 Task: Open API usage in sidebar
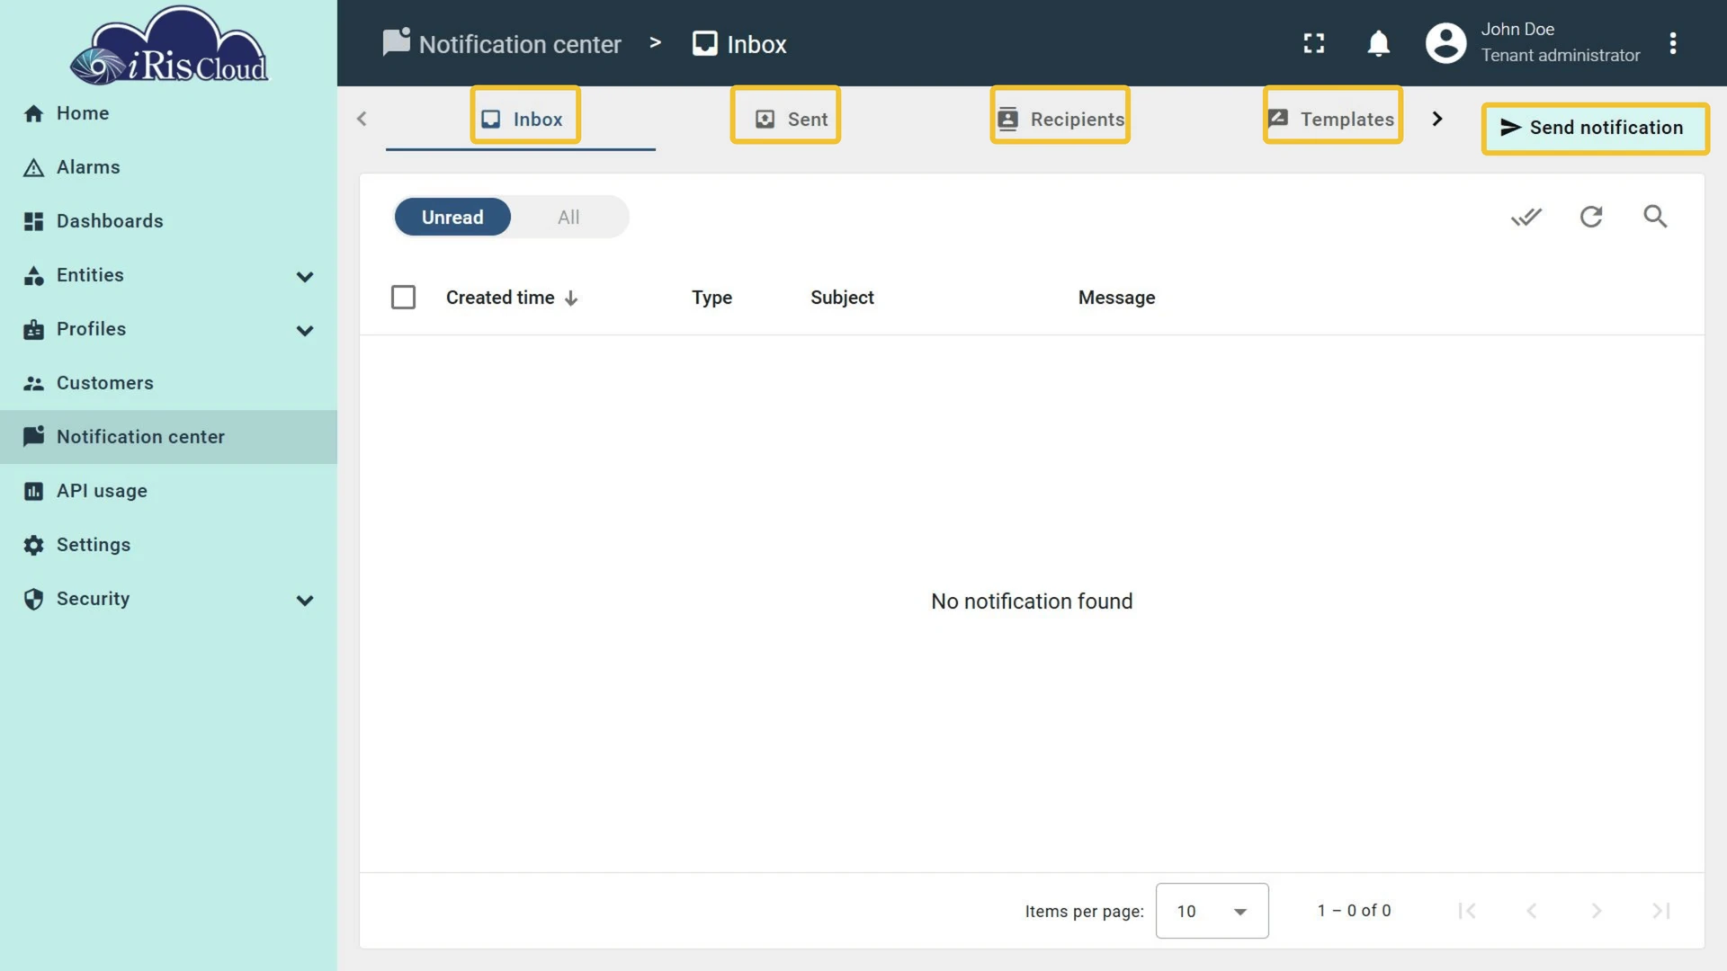(168, 491)
